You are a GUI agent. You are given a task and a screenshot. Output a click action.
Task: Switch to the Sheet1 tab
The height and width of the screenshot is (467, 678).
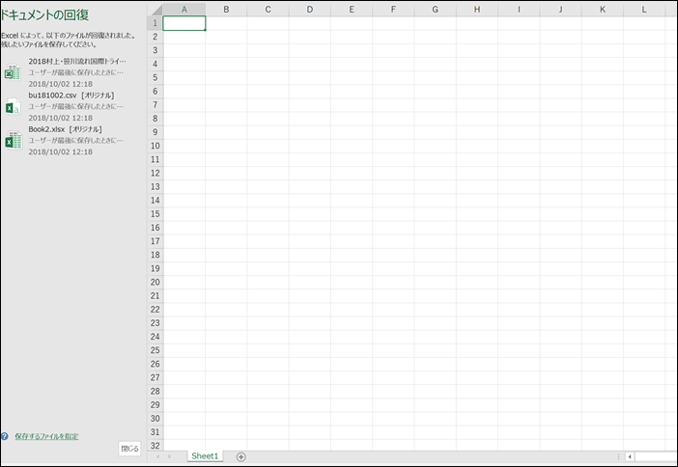[x=205, y=456]
